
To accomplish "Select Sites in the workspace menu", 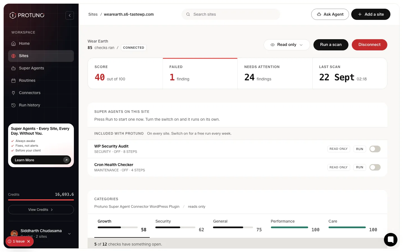I will (x=41, y=56).
